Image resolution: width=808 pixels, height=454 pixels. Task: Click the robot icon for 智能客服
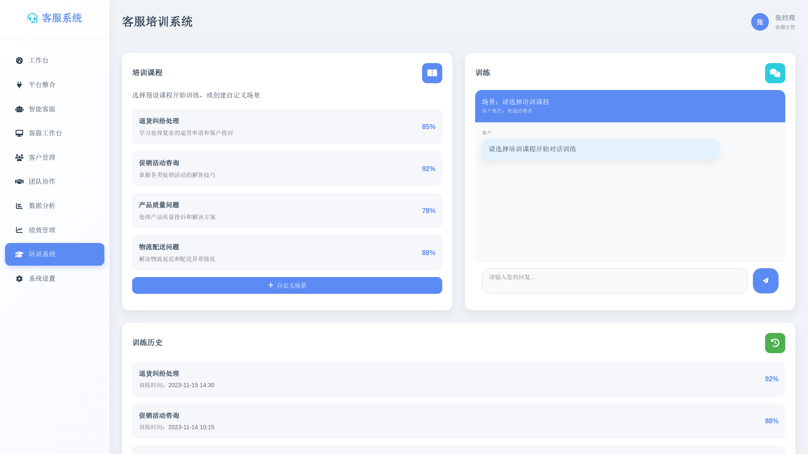[19, 109]
